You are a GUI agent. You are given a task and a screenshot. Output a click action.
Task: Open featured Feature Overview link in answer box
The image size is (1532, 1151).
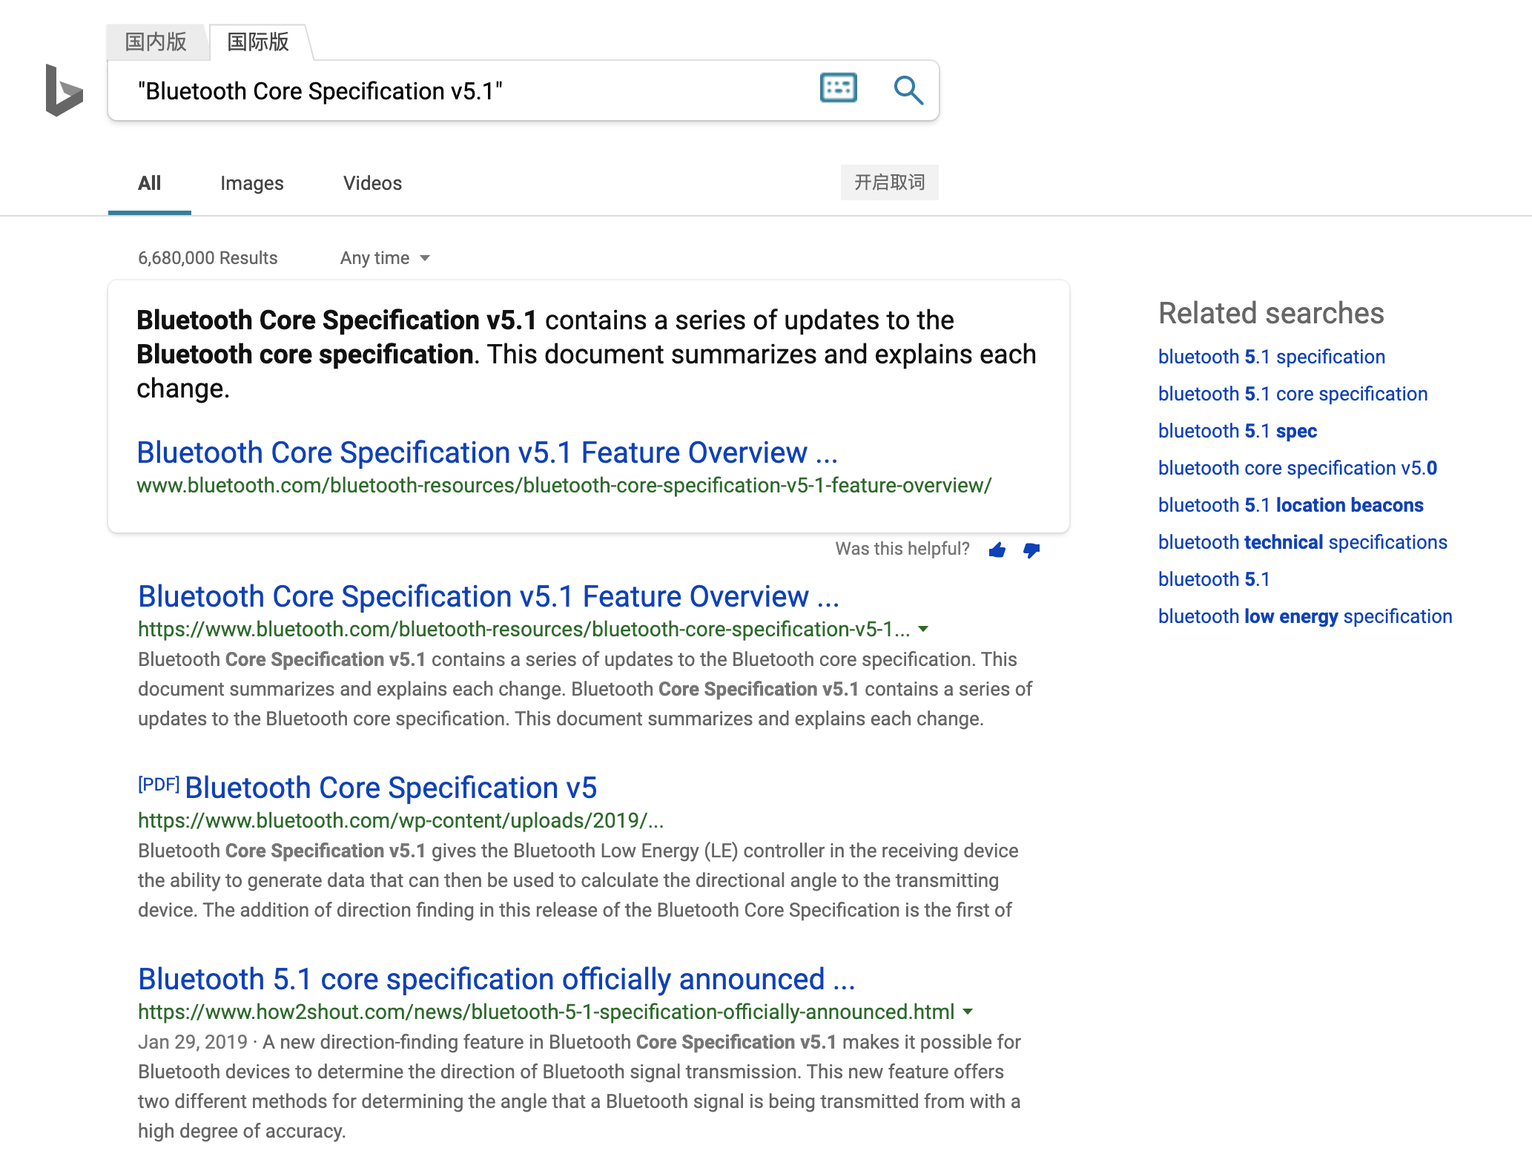(487, 452)
